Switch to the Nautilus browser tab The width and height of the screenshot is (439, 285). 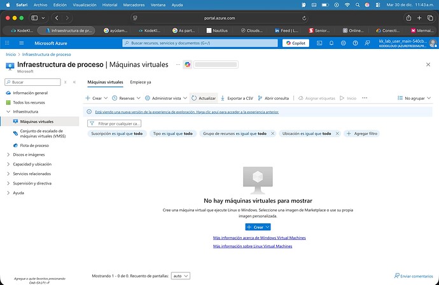(217, 31)
